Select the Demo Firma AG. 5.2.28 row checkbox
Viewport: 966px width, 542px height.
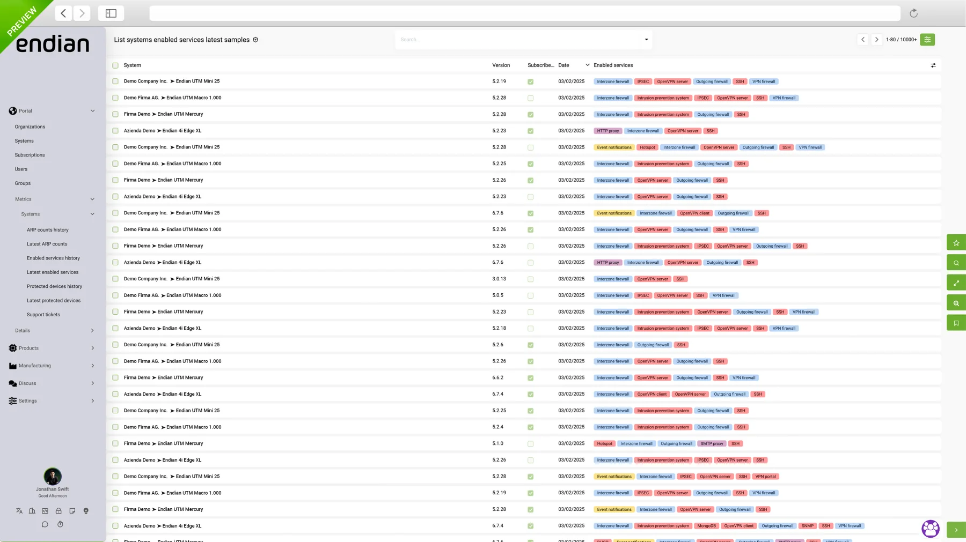point(115,98)
